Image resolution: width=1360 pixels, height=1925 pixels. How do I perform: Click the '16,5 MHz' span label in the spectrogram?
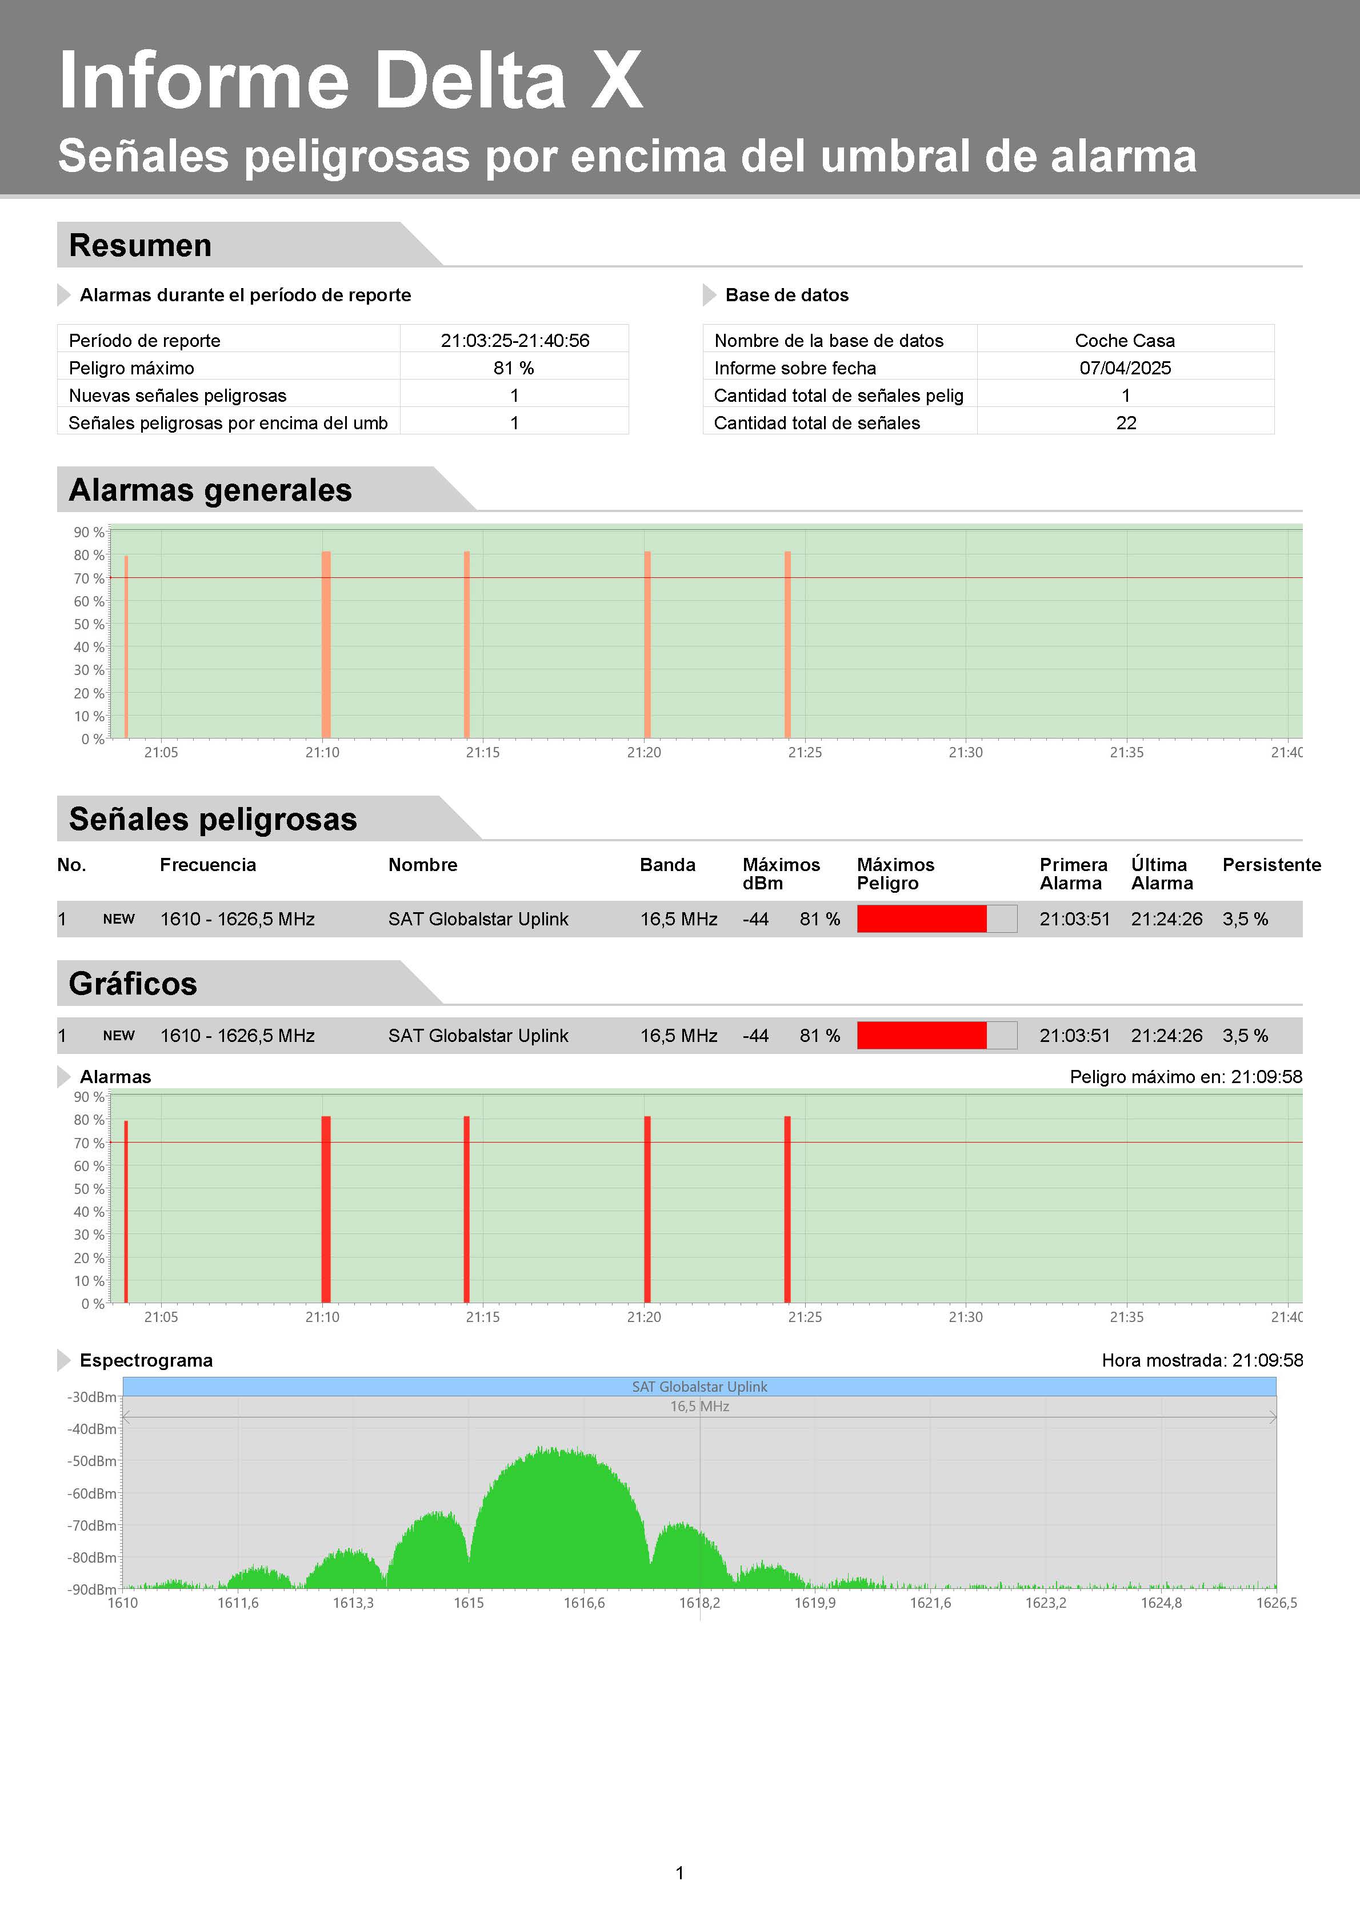click(x=699, y=1406)
